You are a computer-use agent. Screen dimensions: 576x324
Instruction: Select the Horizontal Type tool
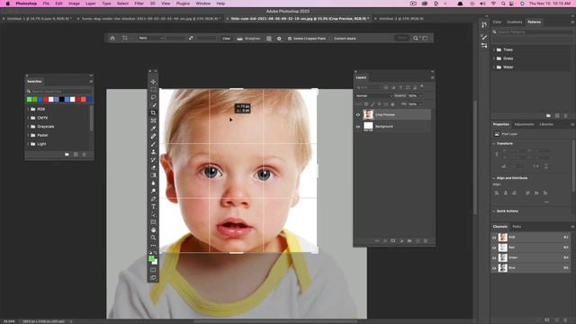[x=153, y=206]
